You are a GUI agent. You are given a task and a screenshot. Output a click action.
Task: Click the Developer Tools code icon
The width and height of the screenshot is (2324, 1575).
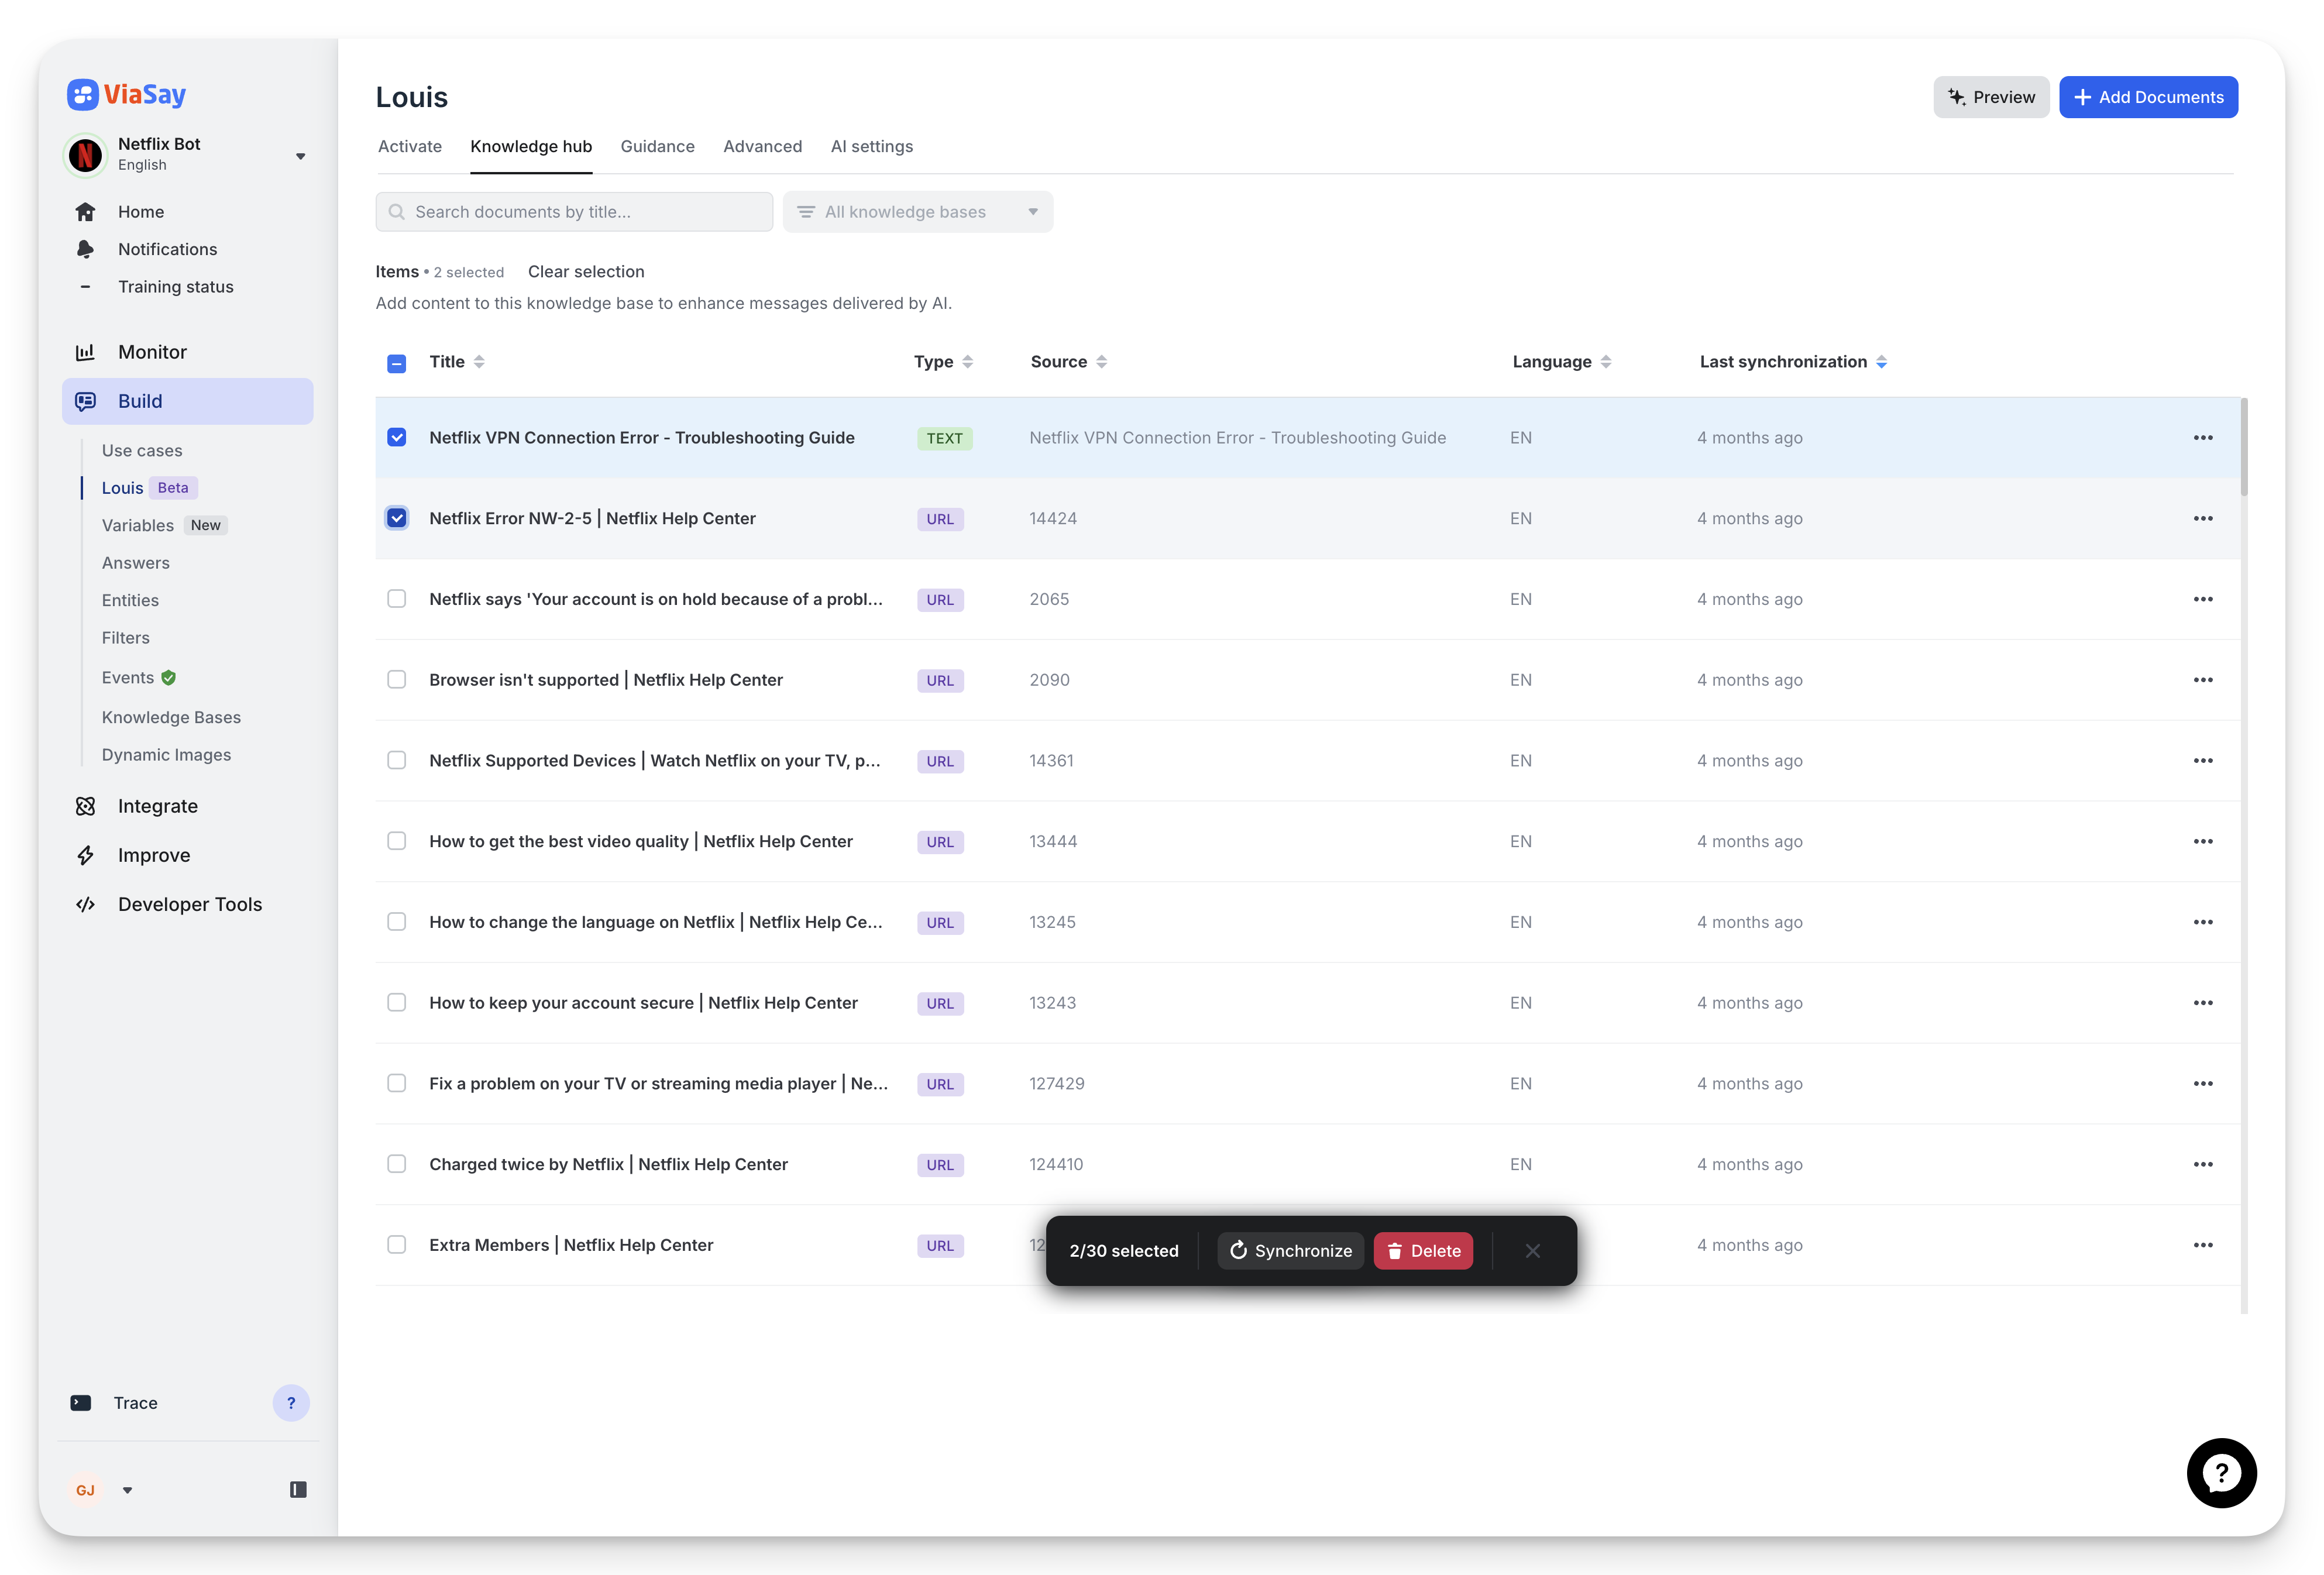pyautogui.click(x=86, y=903)
